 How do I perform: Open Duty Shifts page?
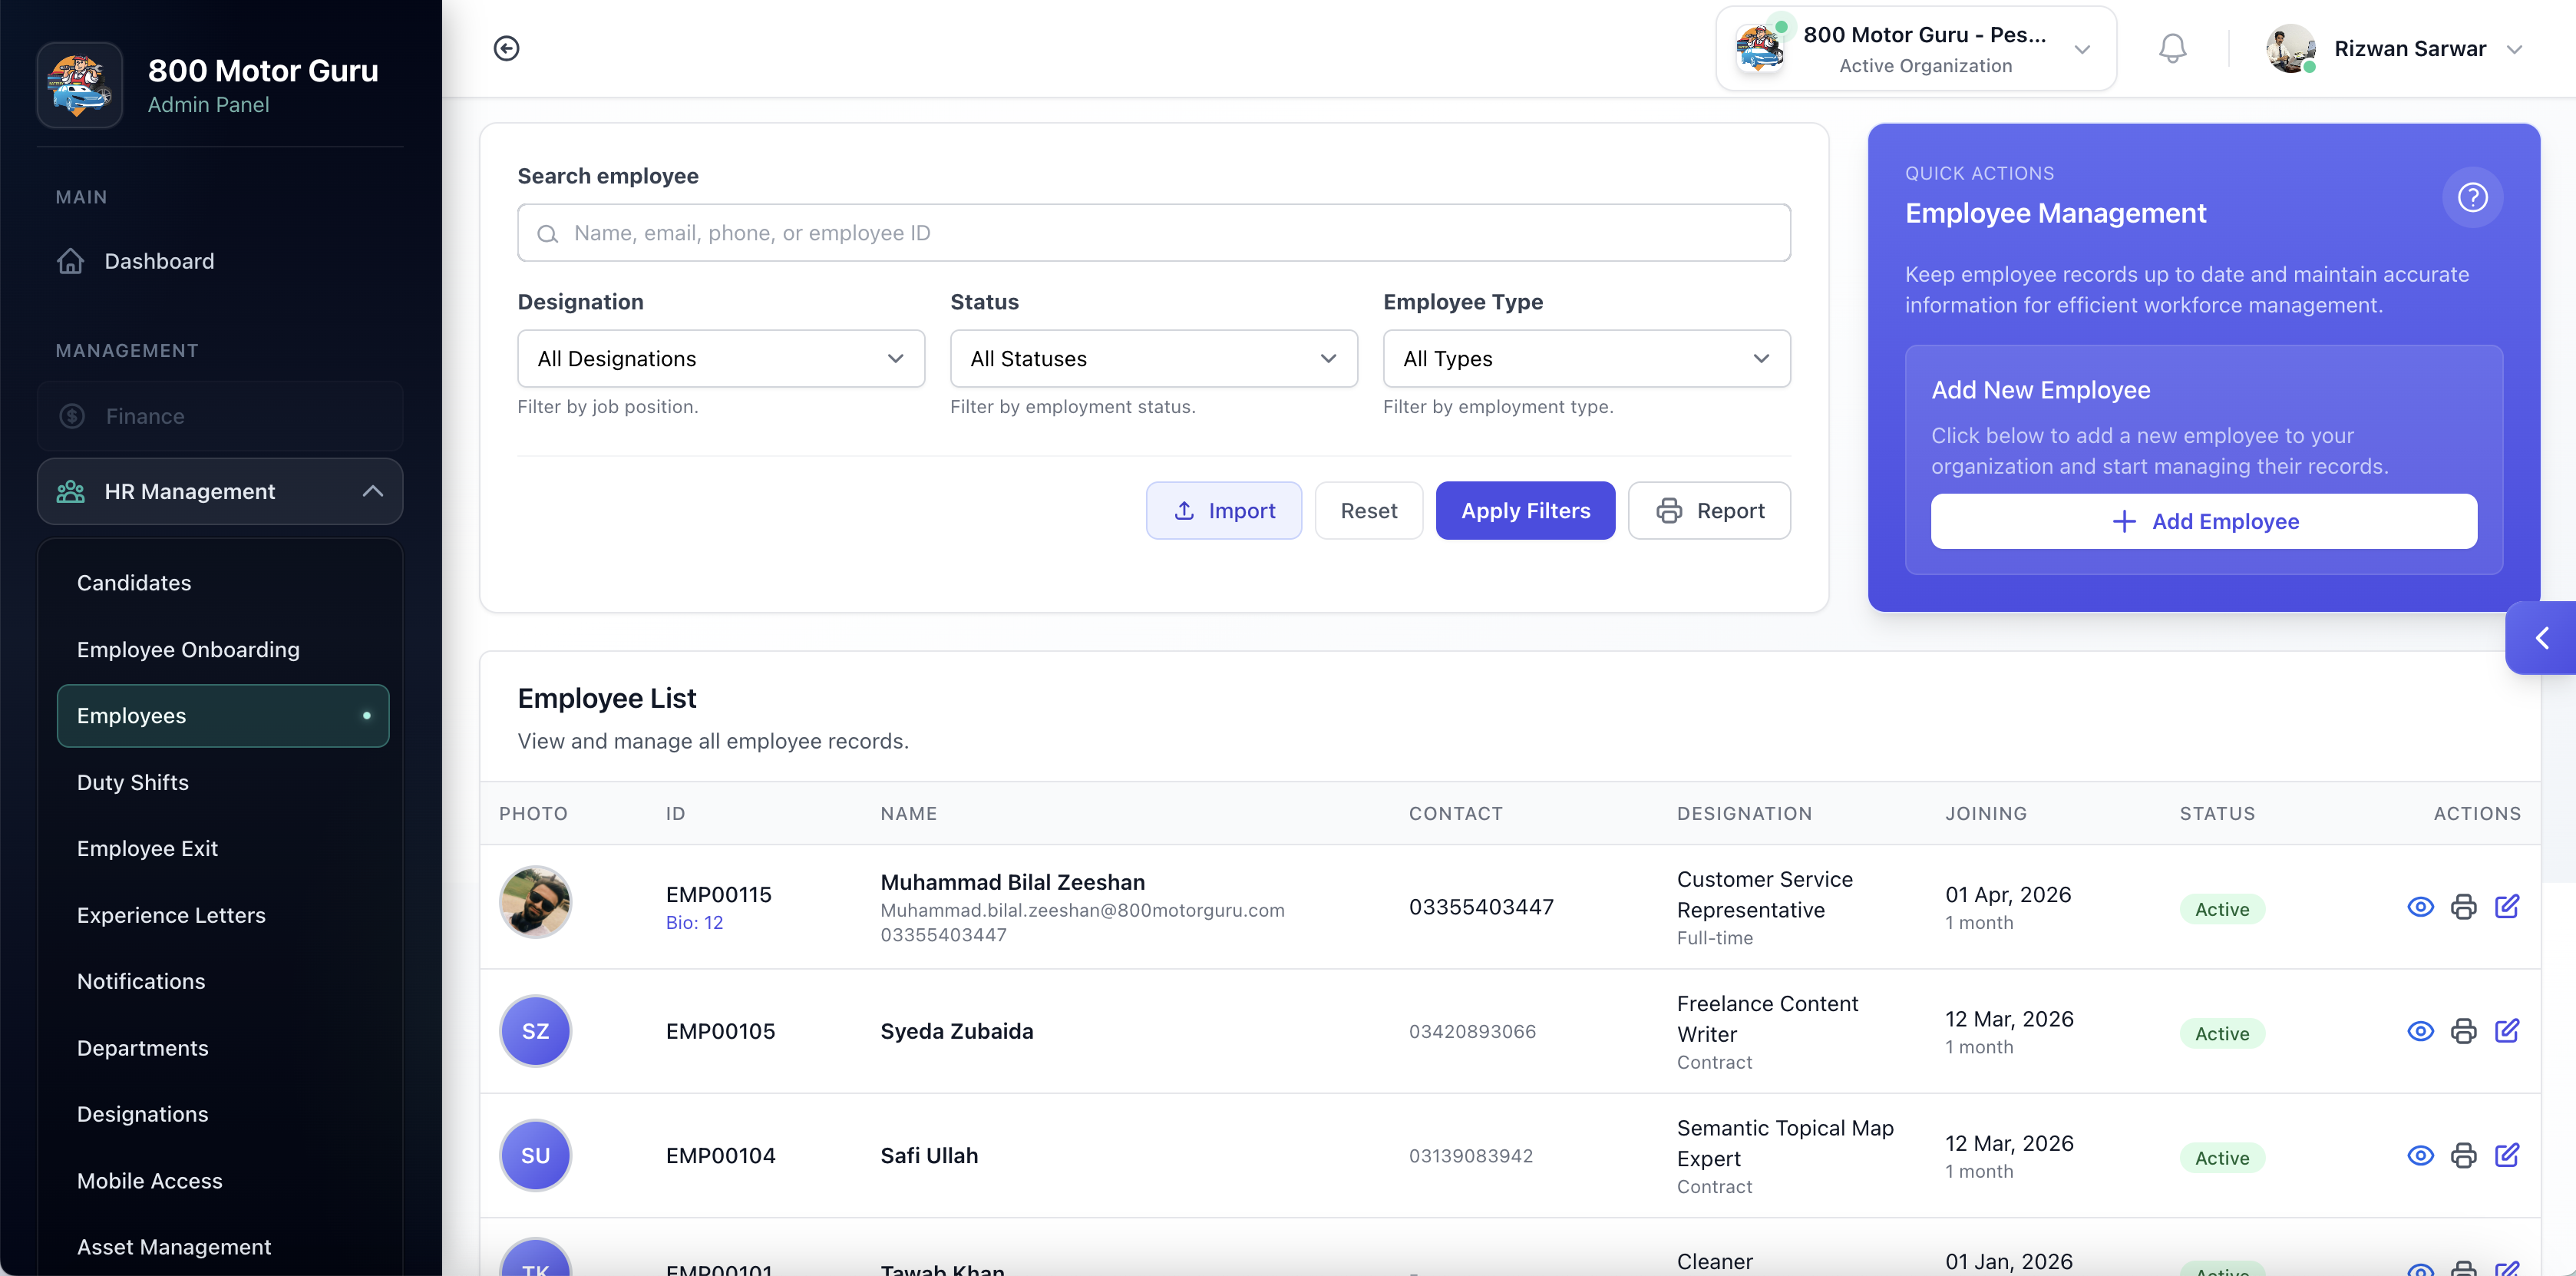[133, 783]
